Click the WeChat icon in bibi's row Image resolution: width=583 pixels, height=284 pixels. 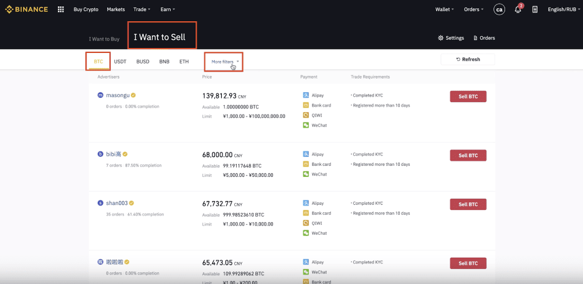click(x=306, y=174)
